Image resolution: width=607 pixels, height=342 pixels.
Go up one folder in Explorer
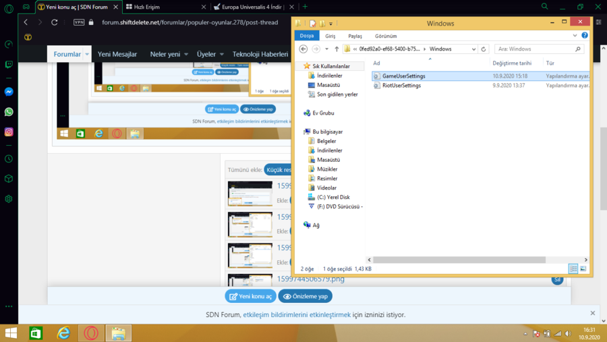pos(337,49)
